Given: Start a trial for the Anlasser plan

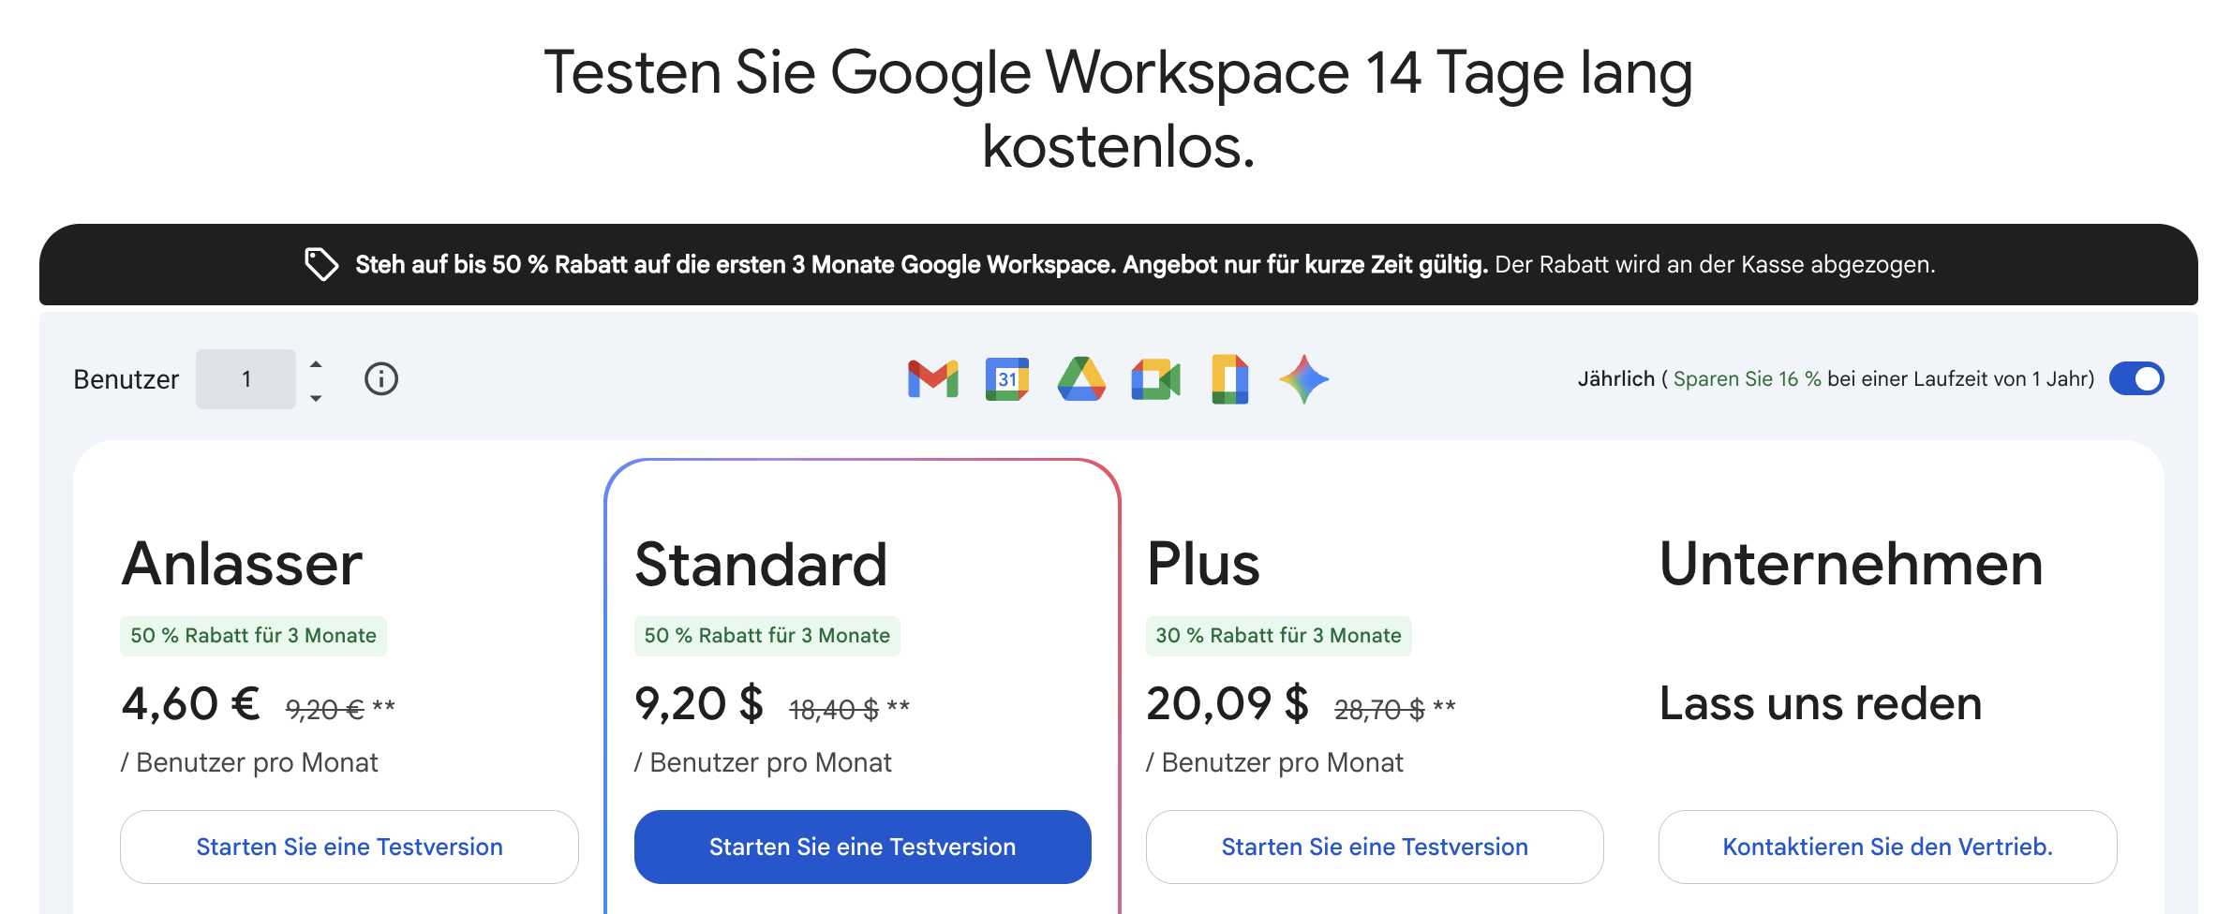Looking at the screenshot, I should point(349,846).
